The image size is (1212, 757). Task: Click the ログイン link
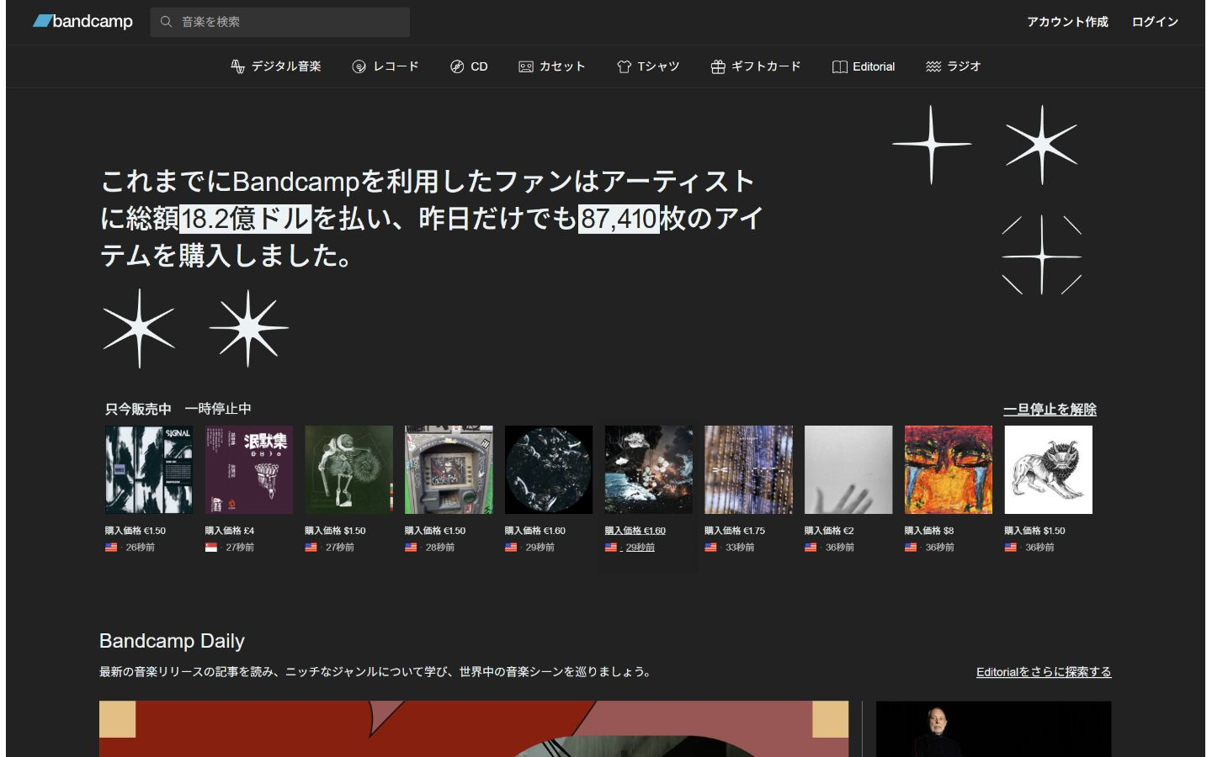pyautogui.click(x=1155, y=22)
